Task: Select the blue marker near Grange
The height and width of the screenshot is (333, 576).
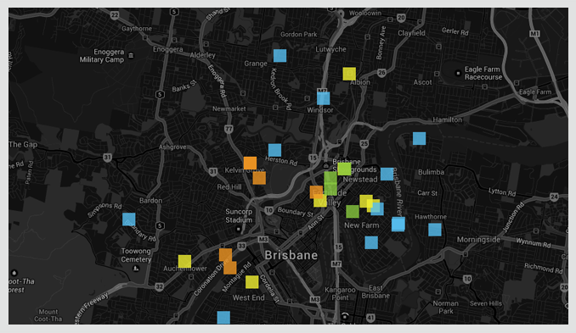Action: (280, 56)
